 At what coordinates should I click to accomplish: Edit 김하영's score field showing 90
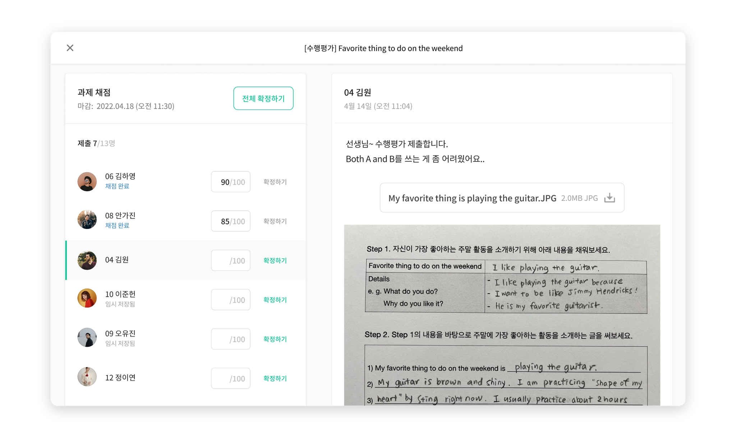pyautogui.click(x=230, y=182)
